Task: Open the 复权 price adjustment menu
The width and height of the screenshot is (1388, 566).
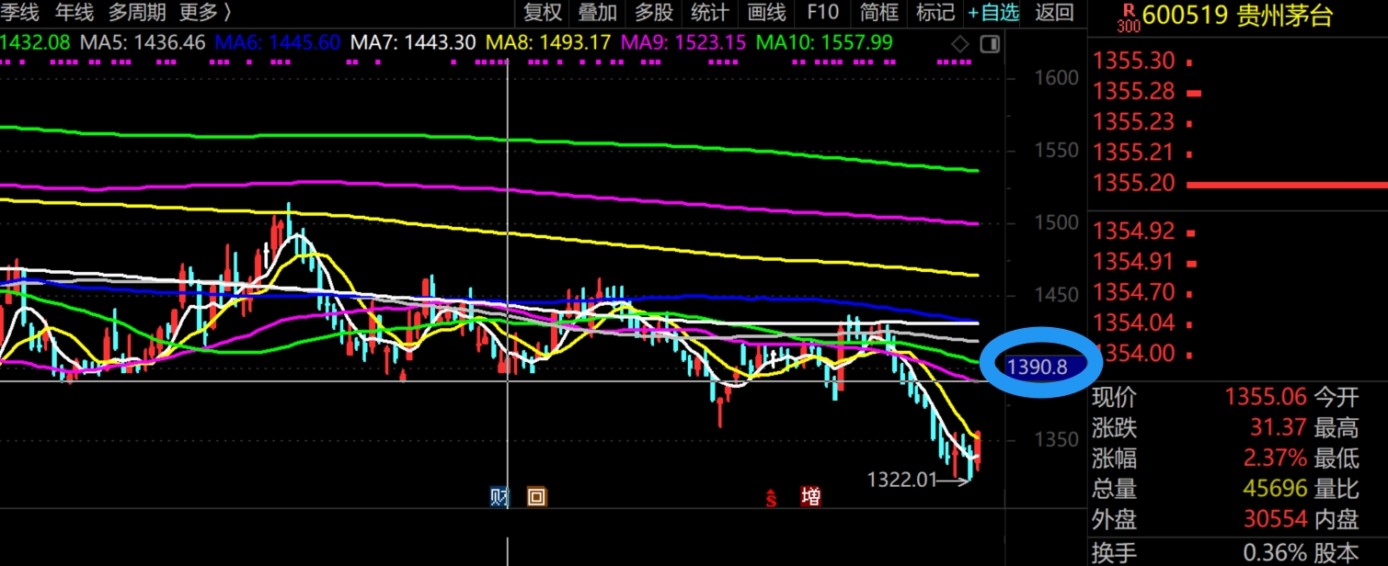Action: pyautogui.click(x=542, y=13)
